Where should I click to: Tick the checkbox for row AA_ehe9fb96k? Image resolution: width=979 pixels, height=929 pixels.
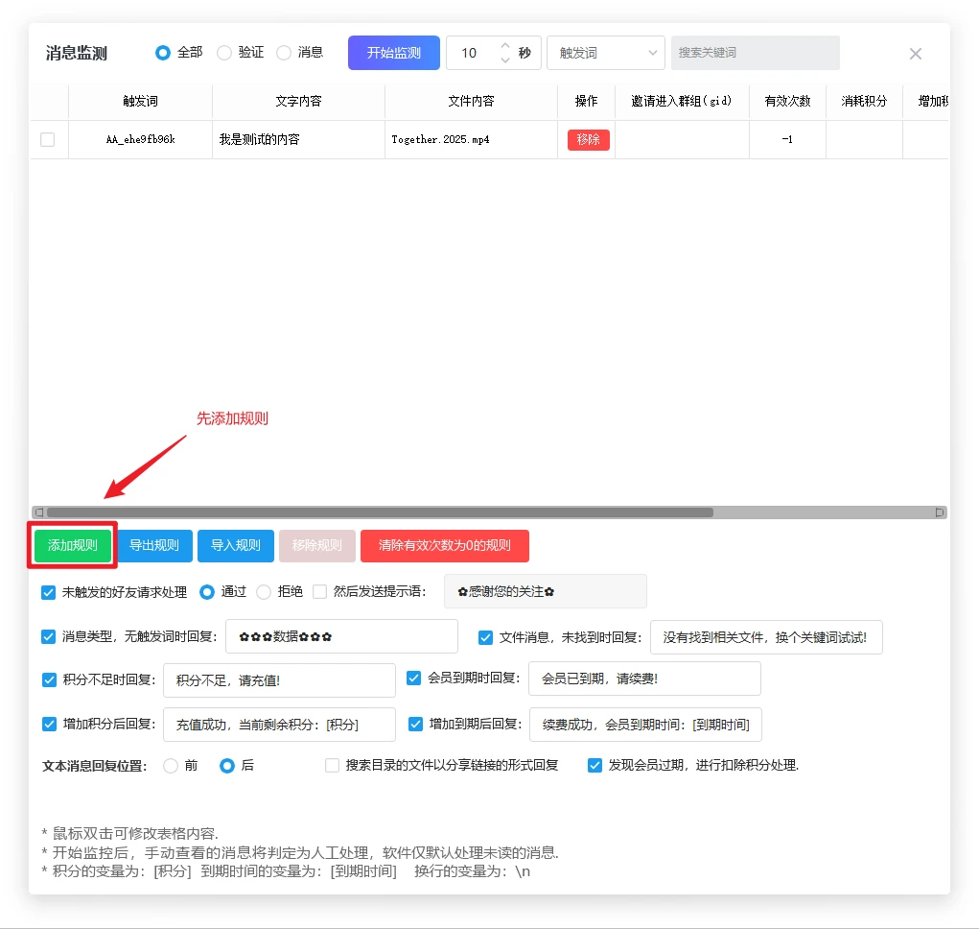click(48, 139)
